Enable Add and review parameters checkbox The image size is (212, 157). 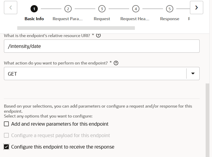click(x=6, y=124)
